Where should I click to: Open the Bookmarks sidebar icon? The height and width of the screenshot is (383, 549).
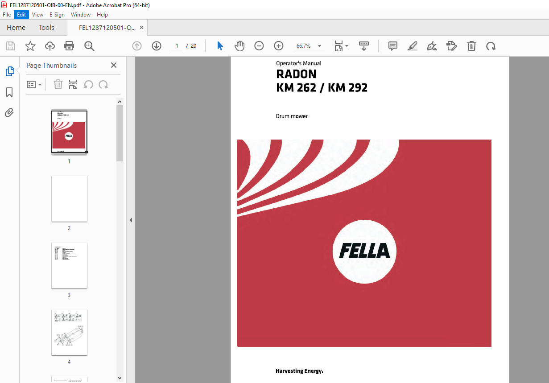pos(9,92)
